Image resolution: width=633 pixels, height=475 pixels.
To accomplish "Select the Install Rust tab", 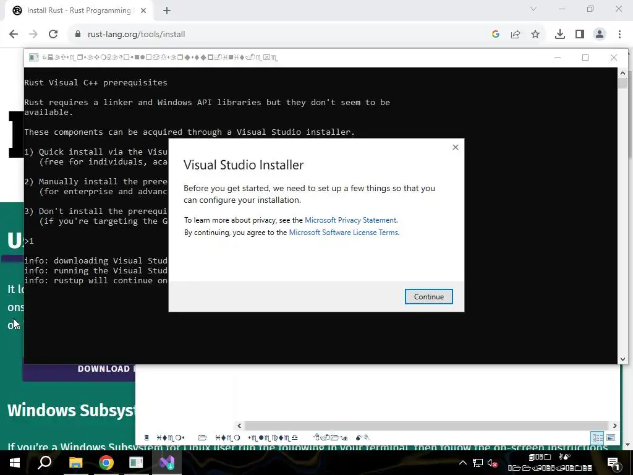I will pos(79,11).
